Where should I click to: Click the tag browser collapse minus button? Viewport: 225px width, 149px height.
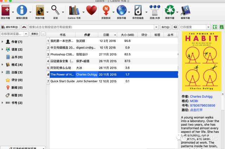point(43,34)
